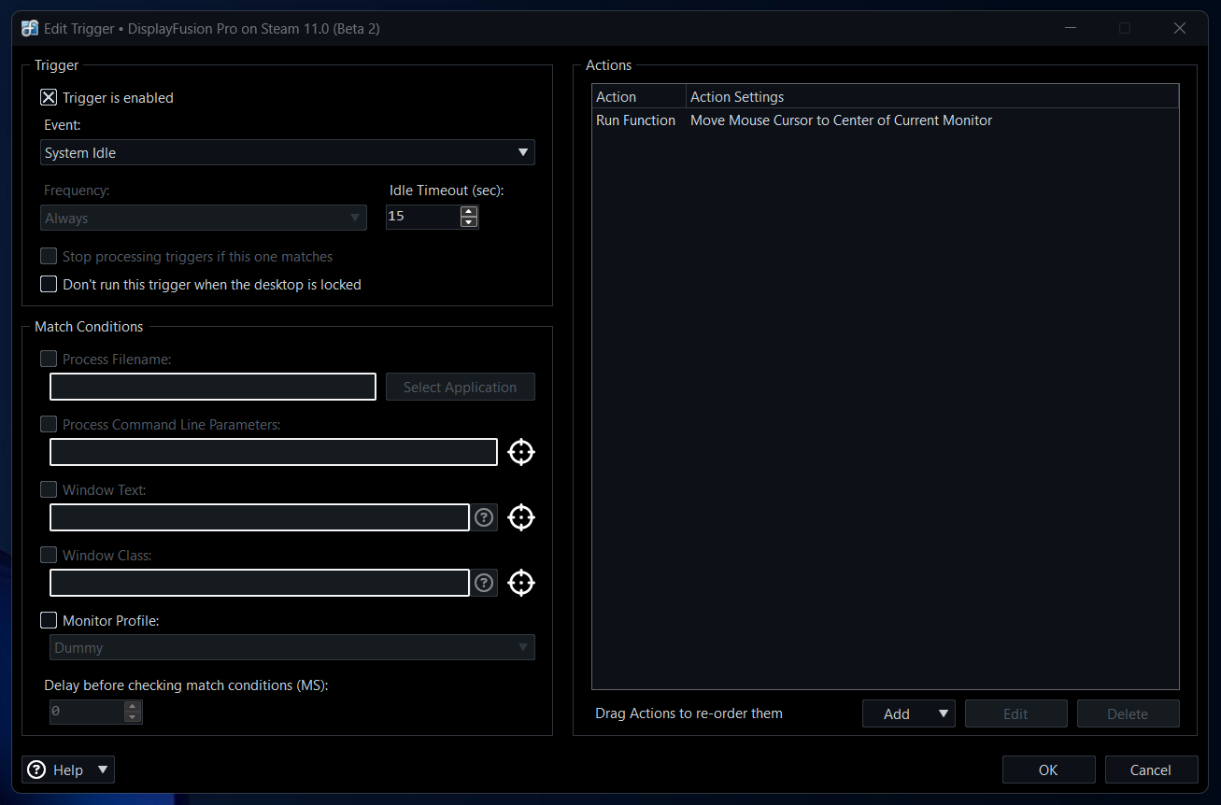The width and height of the screenshot is (1221, 805).
Task: Toggle the Process Filename checkbox
Action: (49, 359)
